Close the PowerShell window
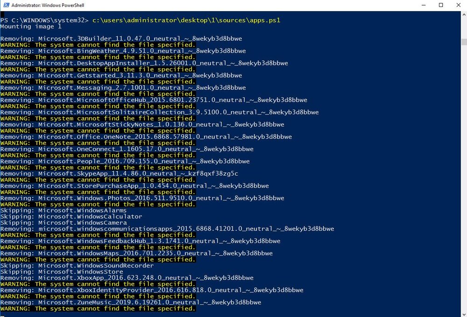Screen dimensions: 467x317 point(459,5)
